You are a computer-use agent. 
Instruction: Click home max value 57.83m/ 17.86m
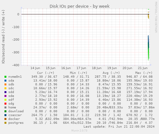[141, 107]
